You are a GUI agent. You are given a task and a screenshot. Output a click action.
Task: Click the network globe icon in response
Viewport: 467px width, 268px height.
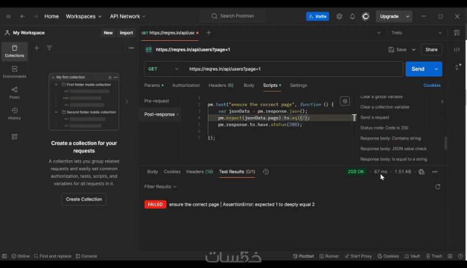[x=421, y=172]
